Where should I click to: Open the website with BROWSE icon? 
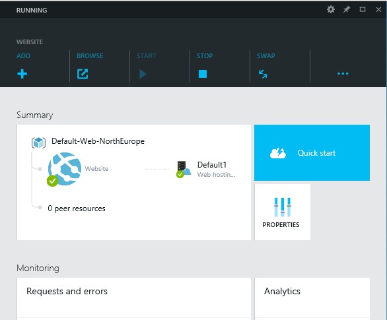point(83,74)
